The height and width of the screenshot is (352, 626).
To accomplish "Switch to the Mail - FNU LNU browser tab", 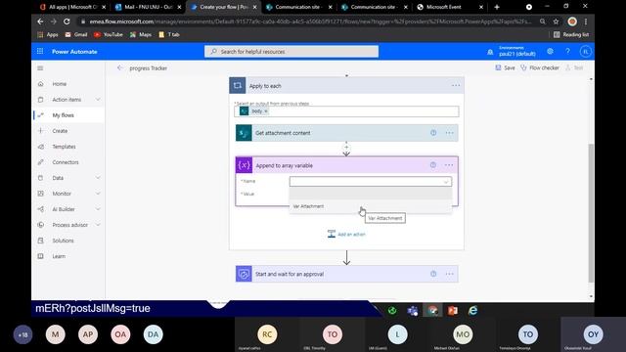I will click(147, 7).
